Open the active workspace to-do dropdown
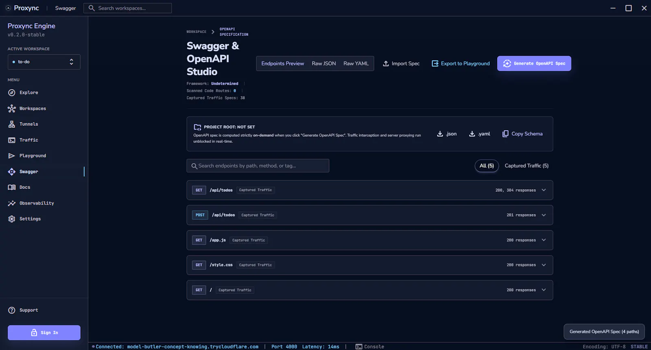 click(x=44, y=62)
